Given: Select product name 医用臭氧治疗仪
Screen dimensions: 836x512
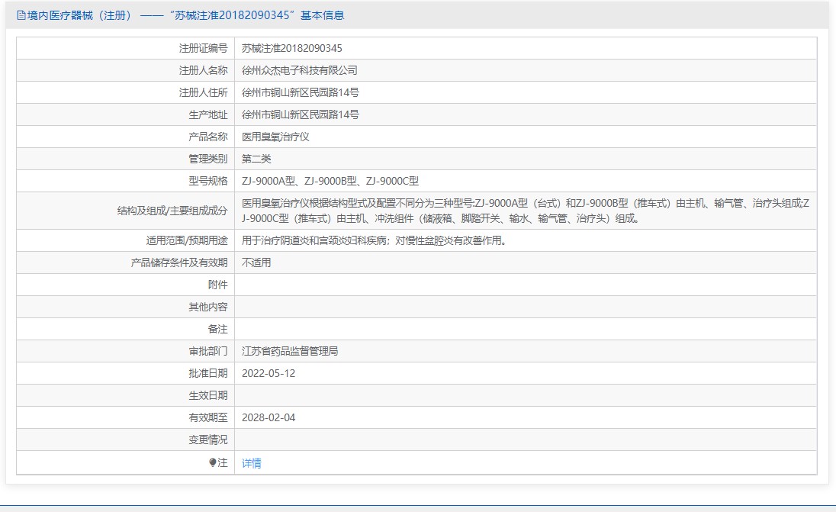Looking at the screenshot, I should tap(275, 137).
